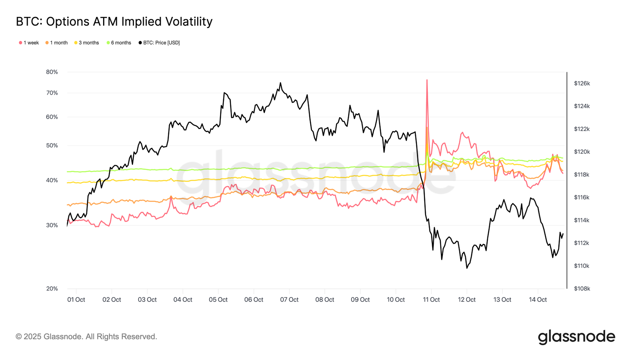Select the 08 Oct x-axis label
Viewport: 632px width, 355px height.
click(x=325, y=300)
